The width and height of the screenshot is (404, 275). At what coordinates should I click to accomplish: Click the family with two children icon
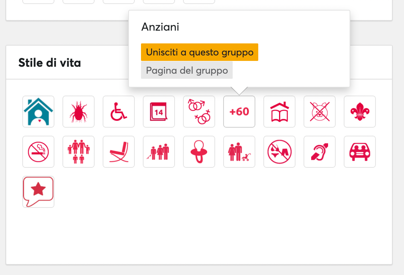pos(79,152)
